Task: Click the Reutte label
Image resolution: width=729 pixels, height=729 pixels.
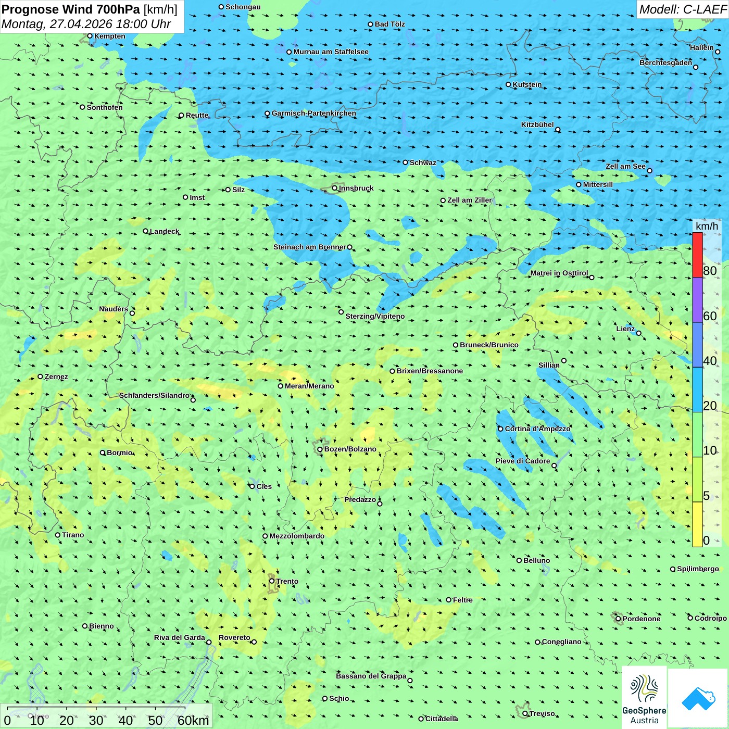Action: (x=197, y=115)
